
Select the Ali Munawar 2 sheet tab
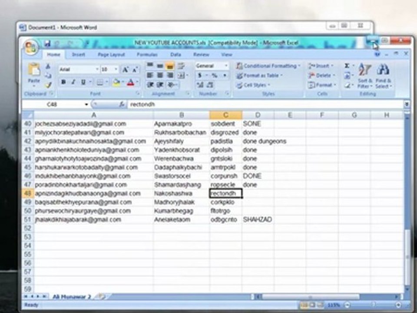[x=72, y=297]
